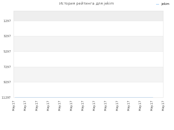The image size is (174, 130).
Task: Click gray band between 3297 and 5297
Action: (x=88, y=44)
